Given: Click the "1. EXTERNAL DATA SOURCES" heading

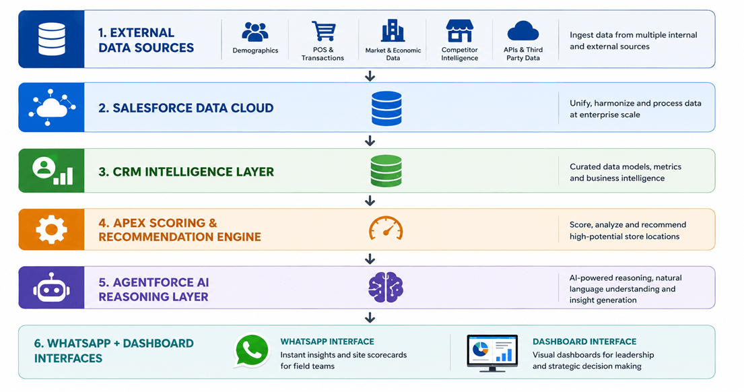Looking at the screenshot, I should click(146, 40).
